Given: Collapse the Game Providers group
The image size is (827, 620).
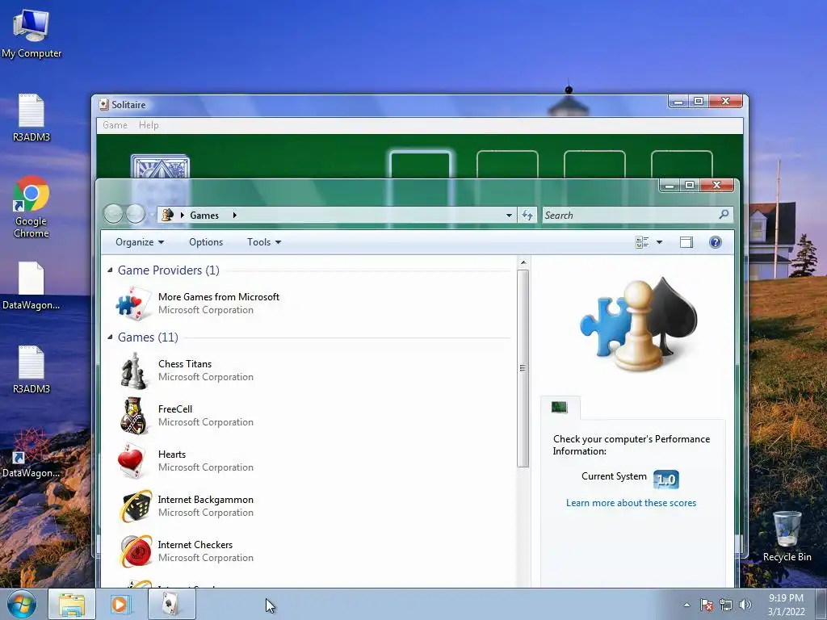Looking at the screenshot, I should [x=110, y=270].
